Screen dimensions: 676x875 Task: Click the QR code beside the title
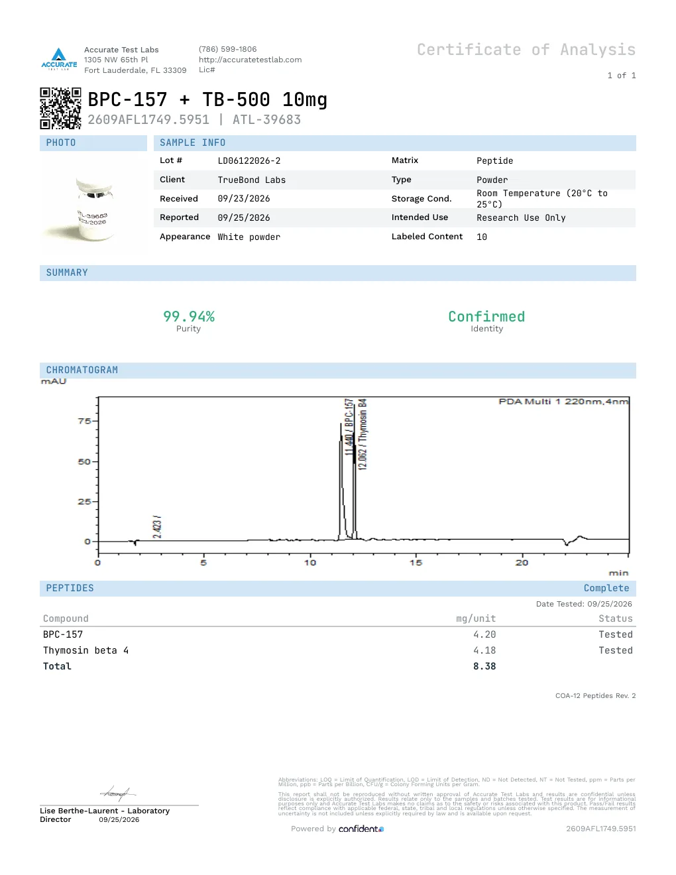point(60,108)
